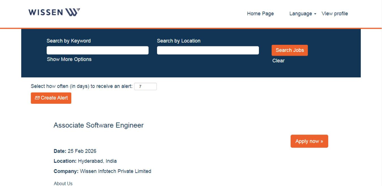This screenshot has height=186, width=382.
Task: Expand Show More Options
Action: [x=69, y=59]
